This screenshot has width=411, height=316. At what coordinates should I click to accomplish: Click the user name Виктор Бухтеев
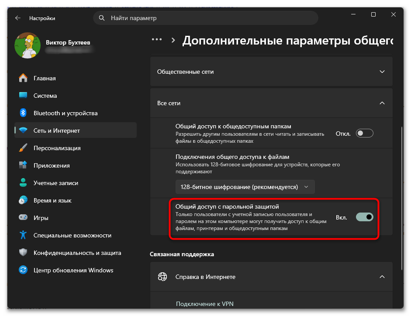pyautogui.click(x=68, y=42)
